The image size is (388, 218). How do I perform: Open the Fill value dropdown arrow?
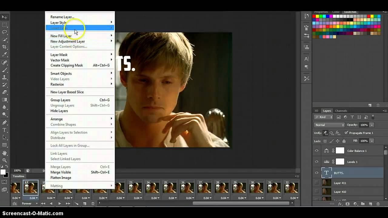click(x=372, y=141)
